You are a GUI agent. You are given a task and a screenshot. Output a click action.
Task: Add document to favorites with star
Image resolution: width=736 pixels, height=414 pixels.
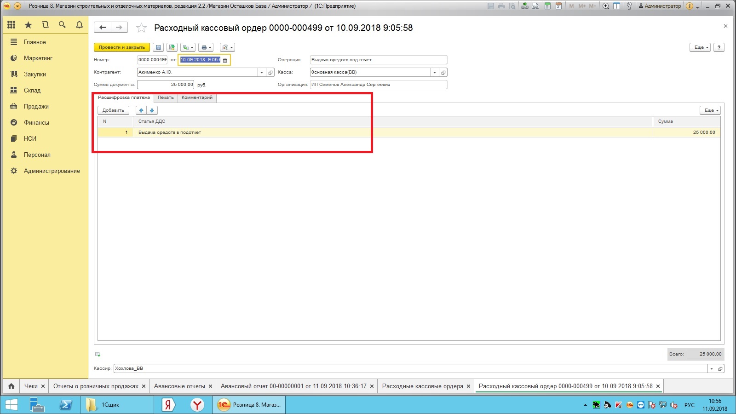click(141, 28)
